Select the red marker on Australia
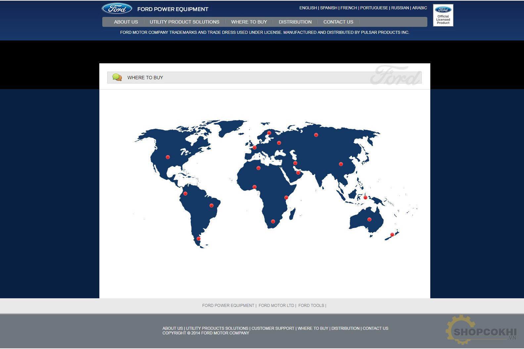 369,219
